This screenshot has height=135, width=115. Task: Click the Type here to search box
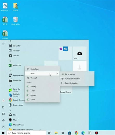pos(26,133)
